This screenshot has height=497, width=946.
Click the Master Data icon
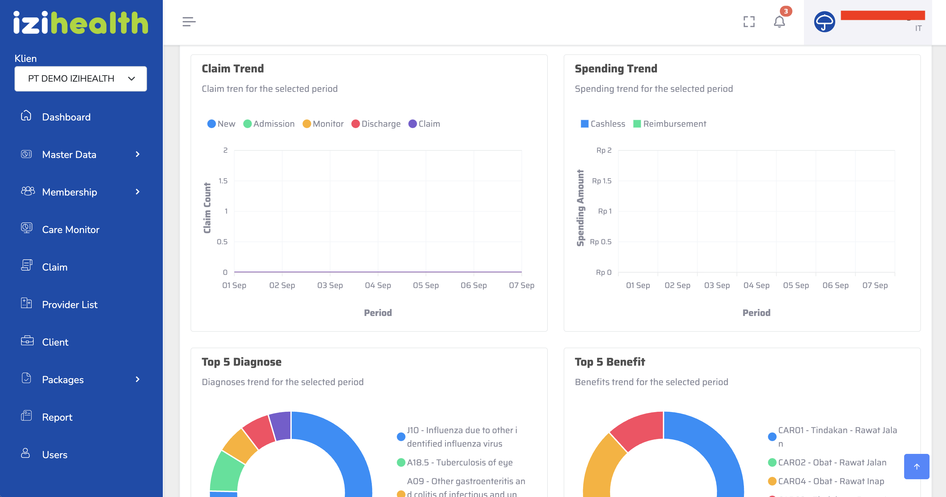point(26,154)
